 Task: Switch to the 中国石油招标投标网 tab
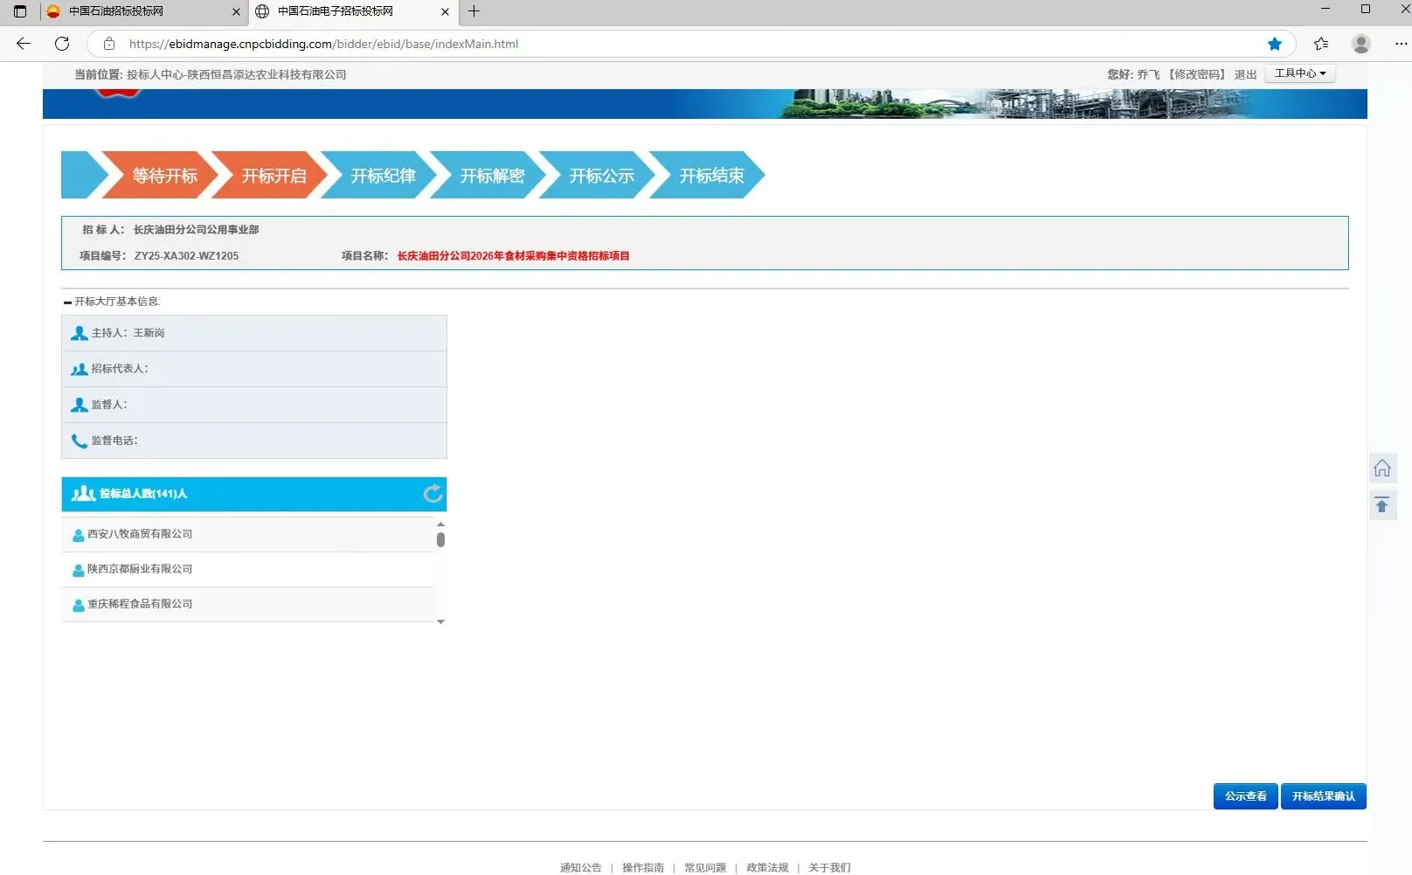[x=144, y=11]
